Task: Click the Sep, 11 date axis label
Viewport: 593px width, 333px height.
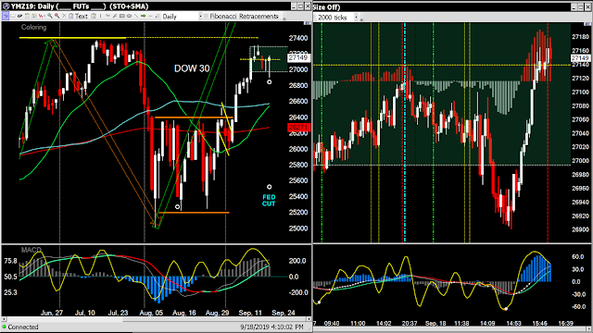Action: click(x=250, y=313)
